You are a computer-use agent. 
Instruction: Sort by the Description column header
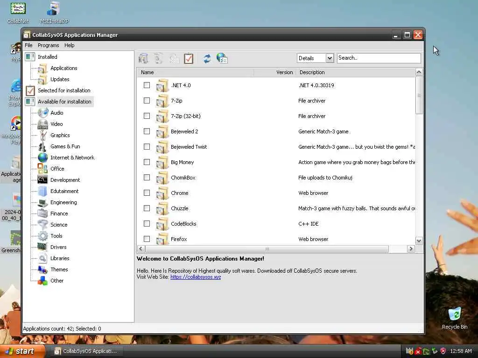[355, 72]
